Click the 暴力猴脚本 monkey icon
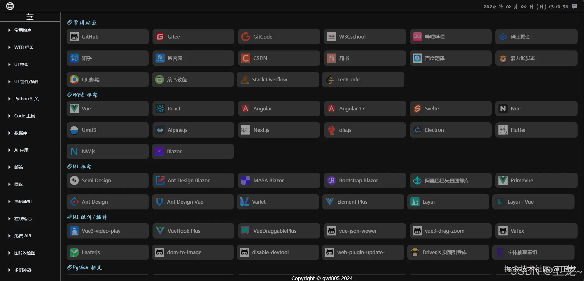 click(x=503, y=58)
